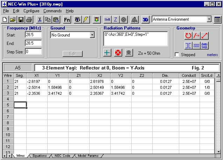Viewport: 223px width, 160px height.
Task: Click the SWR plot toolbar icon
Action: pos(107,20)
